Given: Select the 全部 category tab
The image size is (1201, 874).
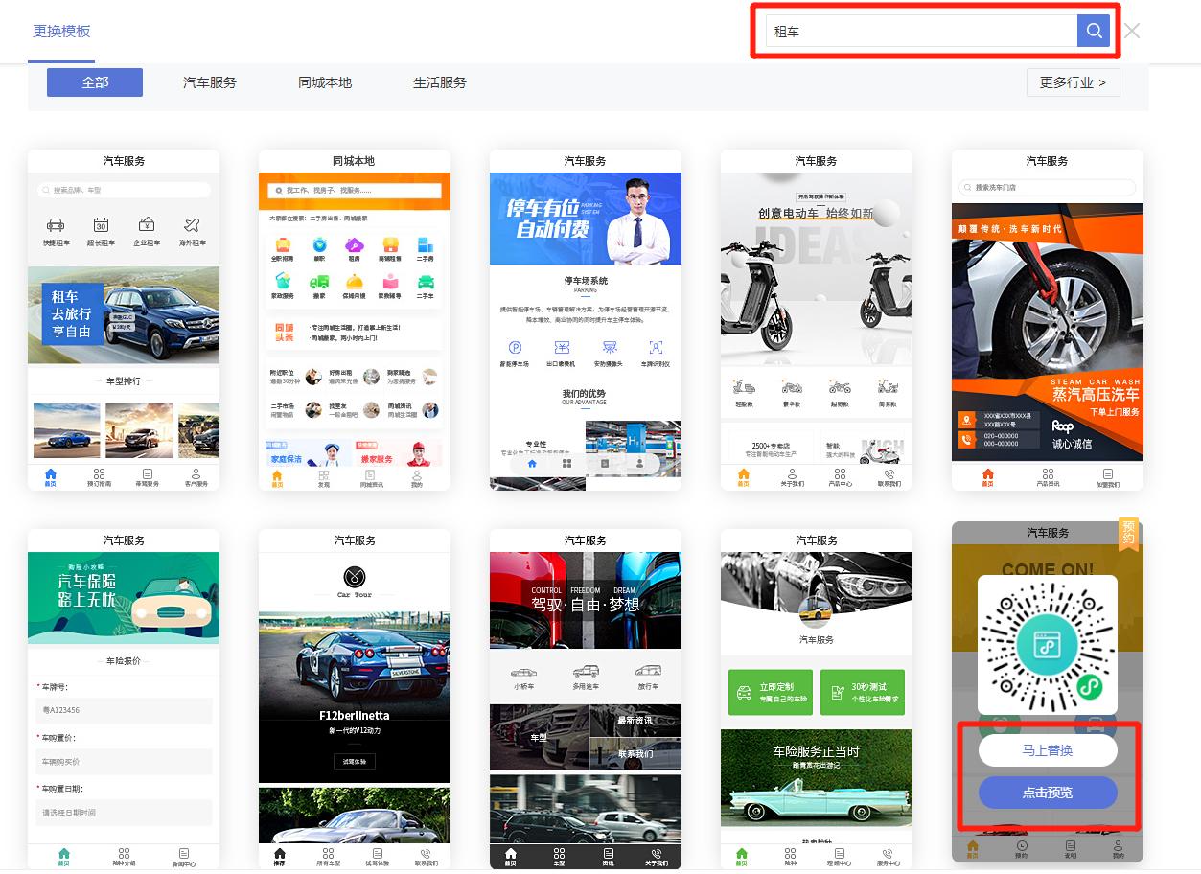Looking at the screenshot, I should click(95, 82).
